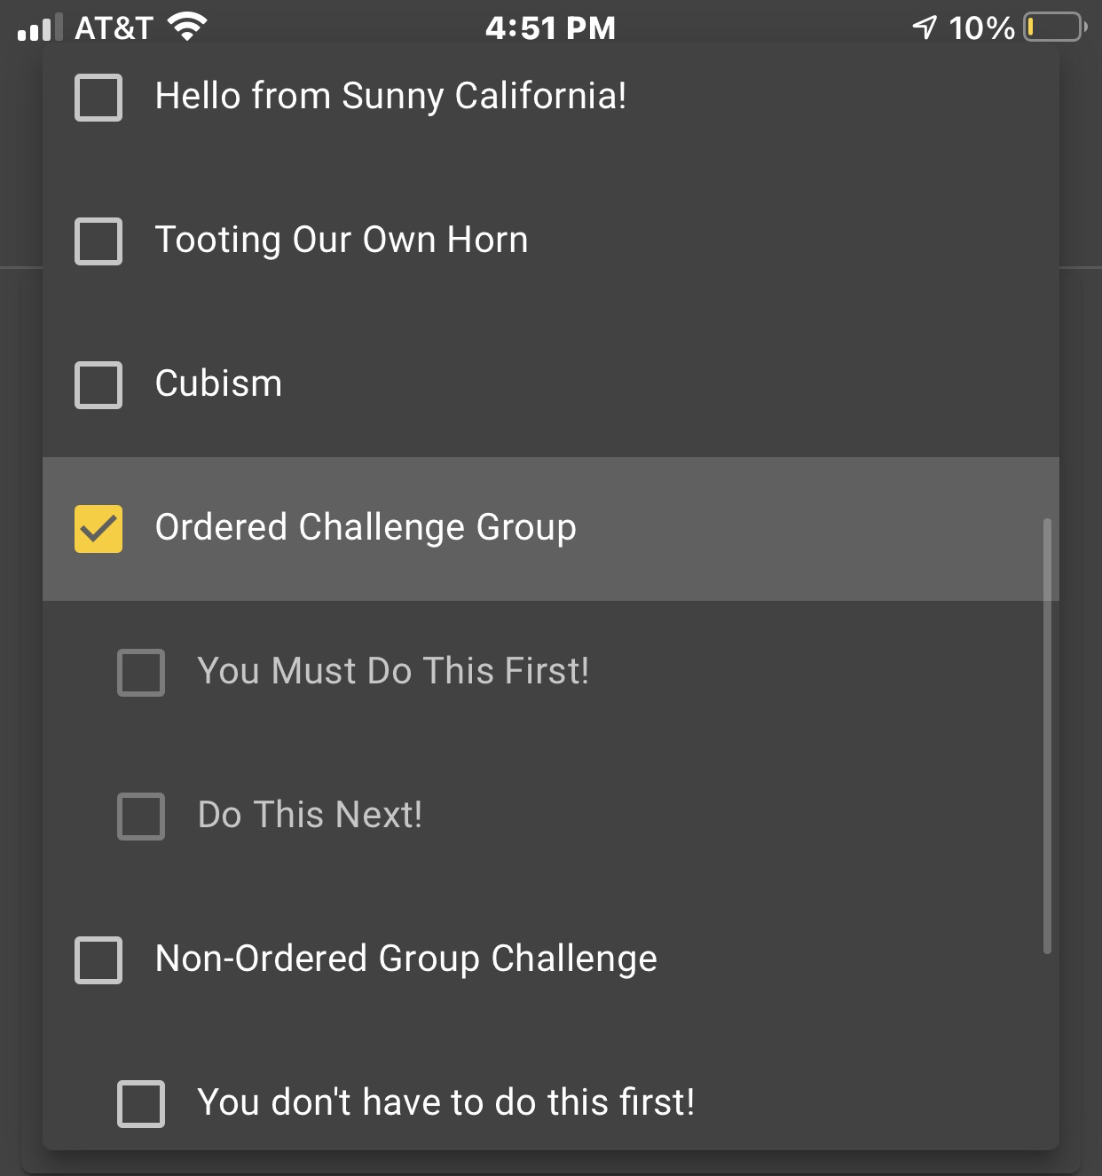Tap the Wi-Fi status icon
The image size is (1102, 1176).
click(187, 28)
